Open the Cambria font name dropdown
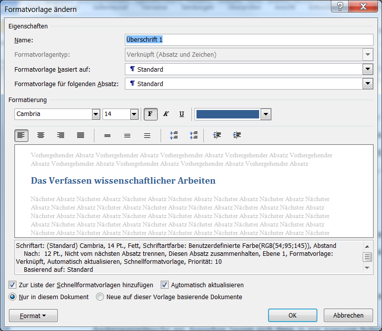 coord(95,114)
